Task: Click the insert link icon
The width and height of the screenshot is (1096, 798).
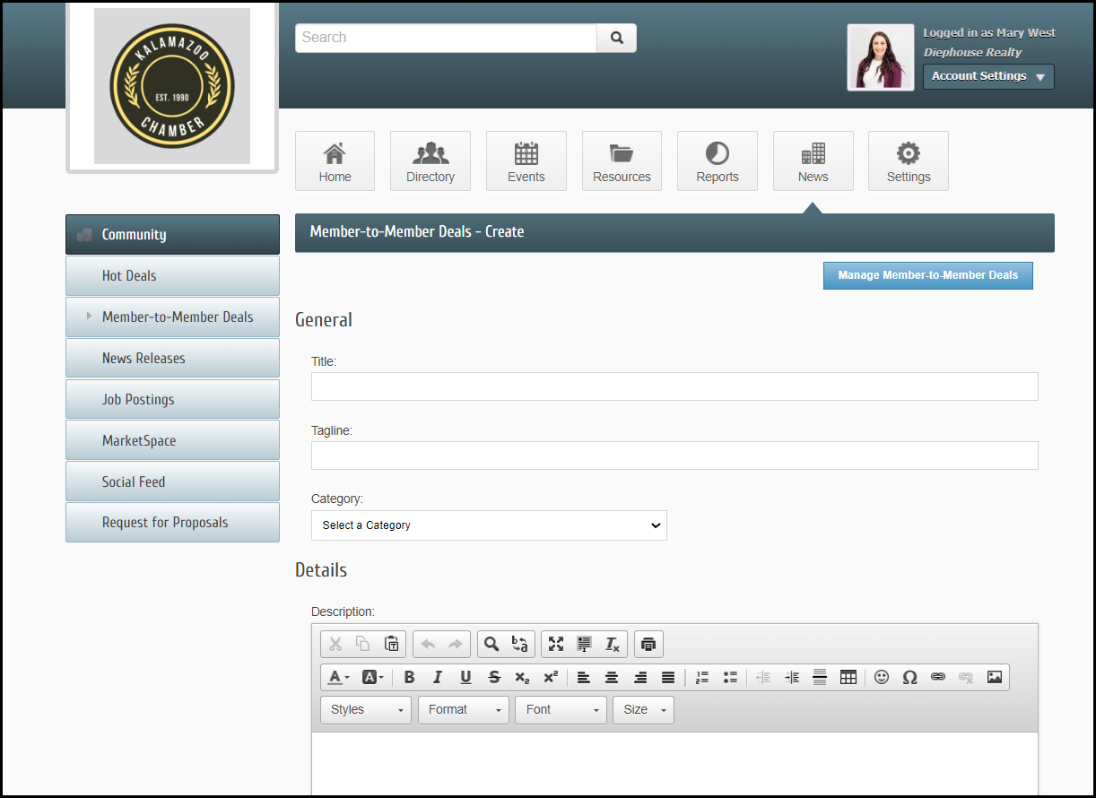Action: [x=937, y=677]
